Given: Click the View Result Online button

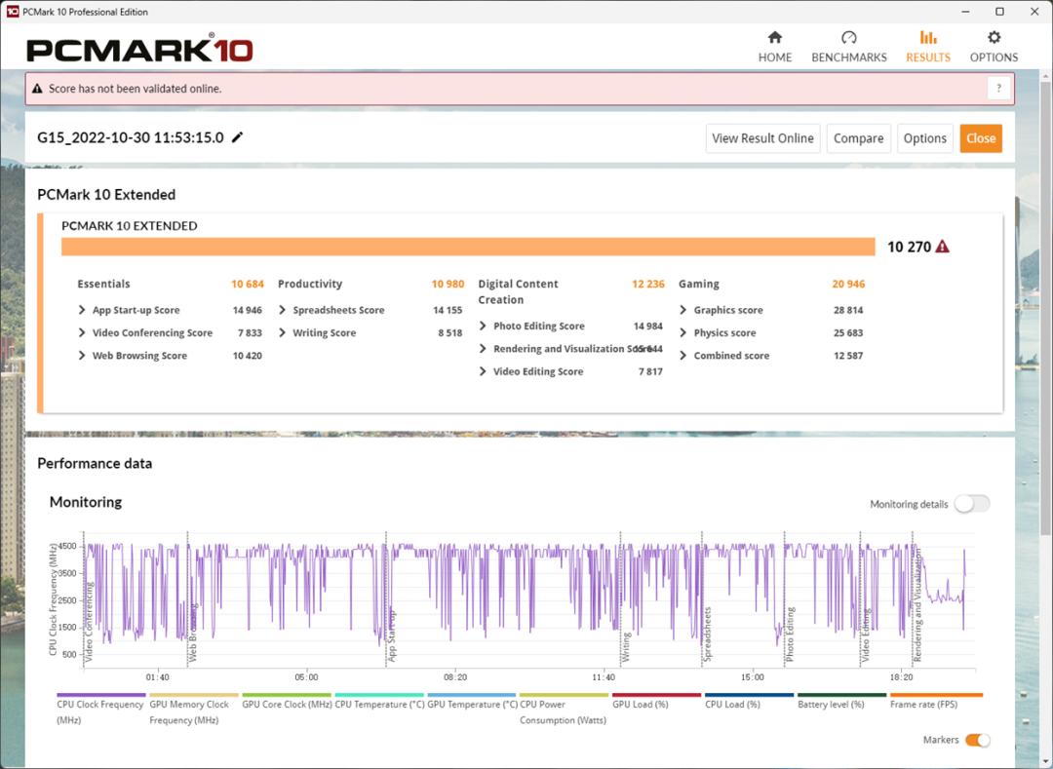Looking at the screenshot, I should 762,138.
